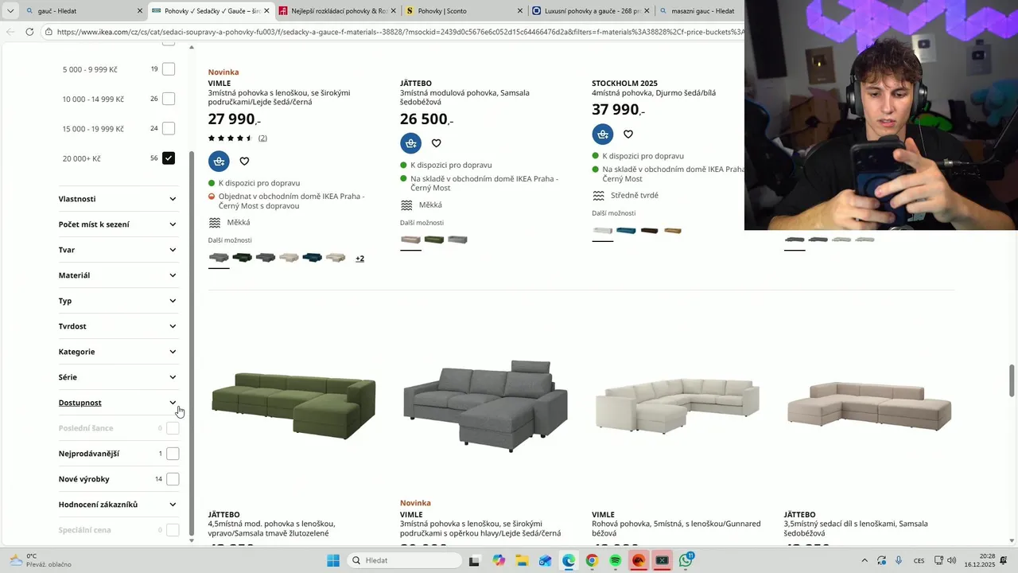
Task: Open Outlook from the taskbar
Action: pos(545,560)
